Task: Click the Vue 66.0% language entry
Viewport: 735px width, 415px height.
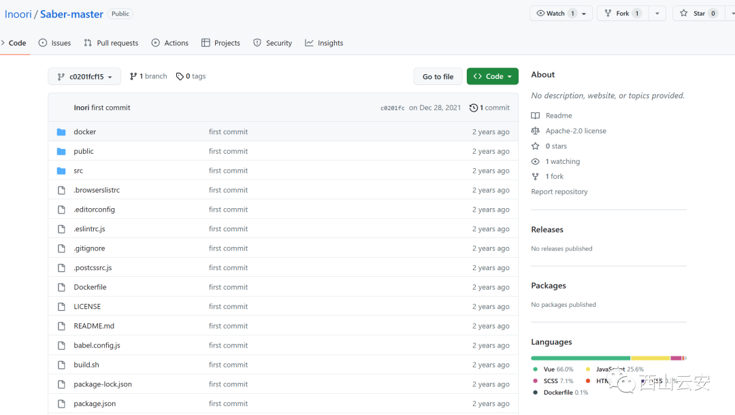Action: 553,369
